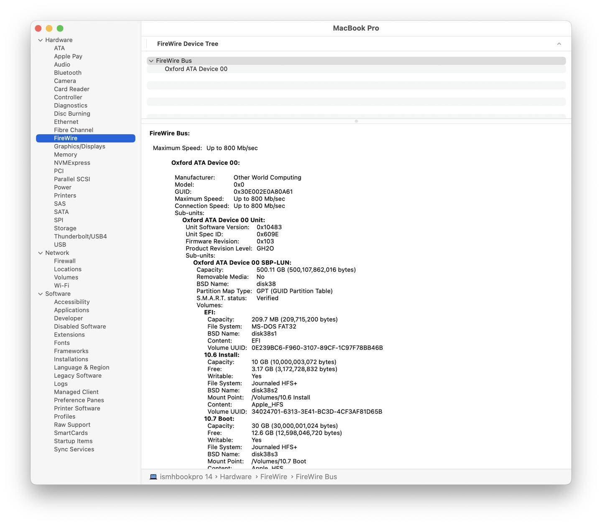Collapse the FireWire Bus tree row
602x525 pixels.
pos(151,61)
